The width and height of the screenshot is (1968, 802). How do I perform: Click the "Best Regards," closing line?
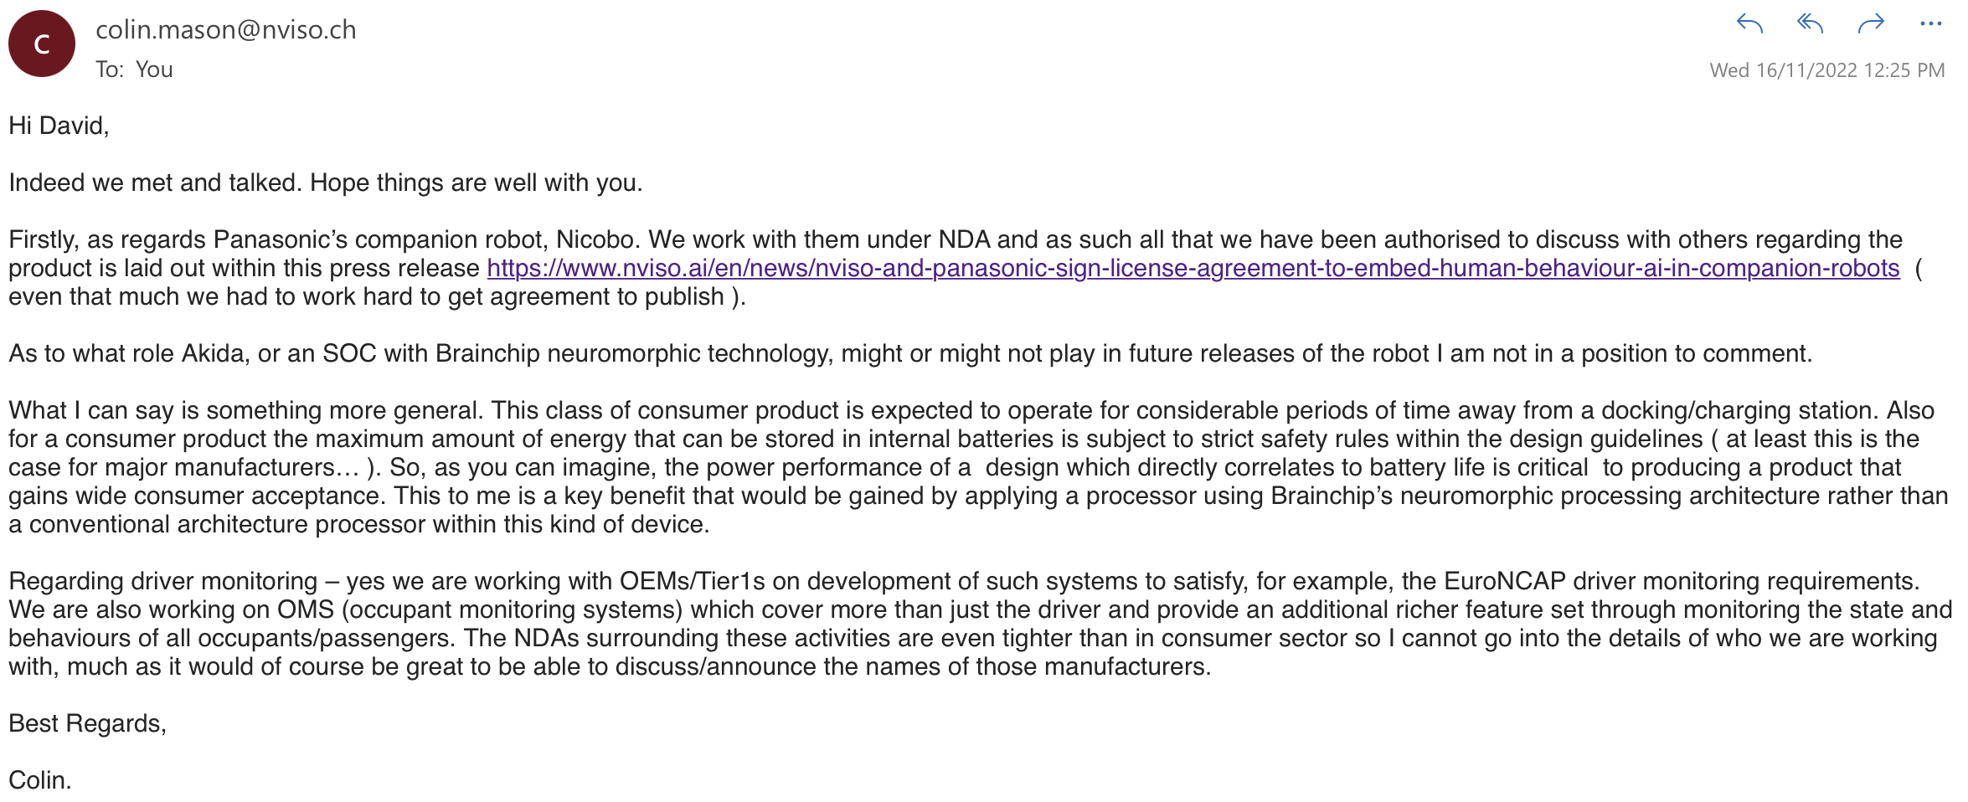(x=87, y=723)
